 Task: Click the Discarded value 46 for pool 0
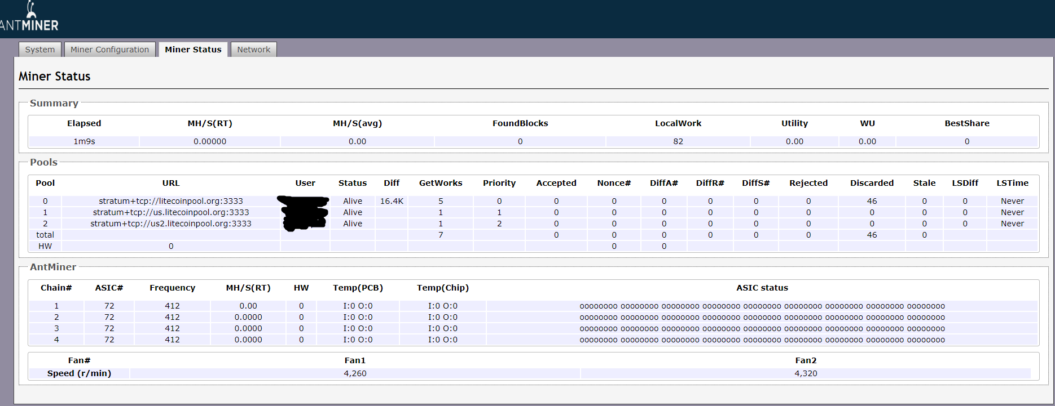pyautogui.click(x=872, y=201)
